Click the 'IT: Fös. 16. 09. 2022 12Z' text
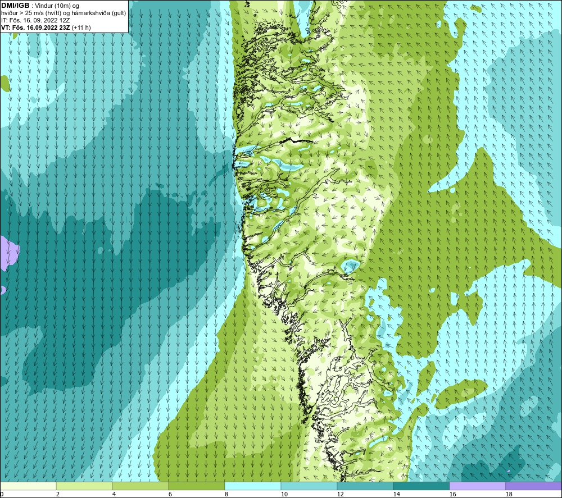 [35, 20]
